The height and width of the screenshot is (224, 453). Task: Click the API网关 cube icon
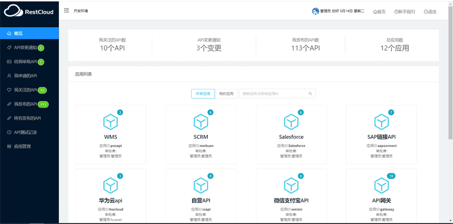[382, 185]
